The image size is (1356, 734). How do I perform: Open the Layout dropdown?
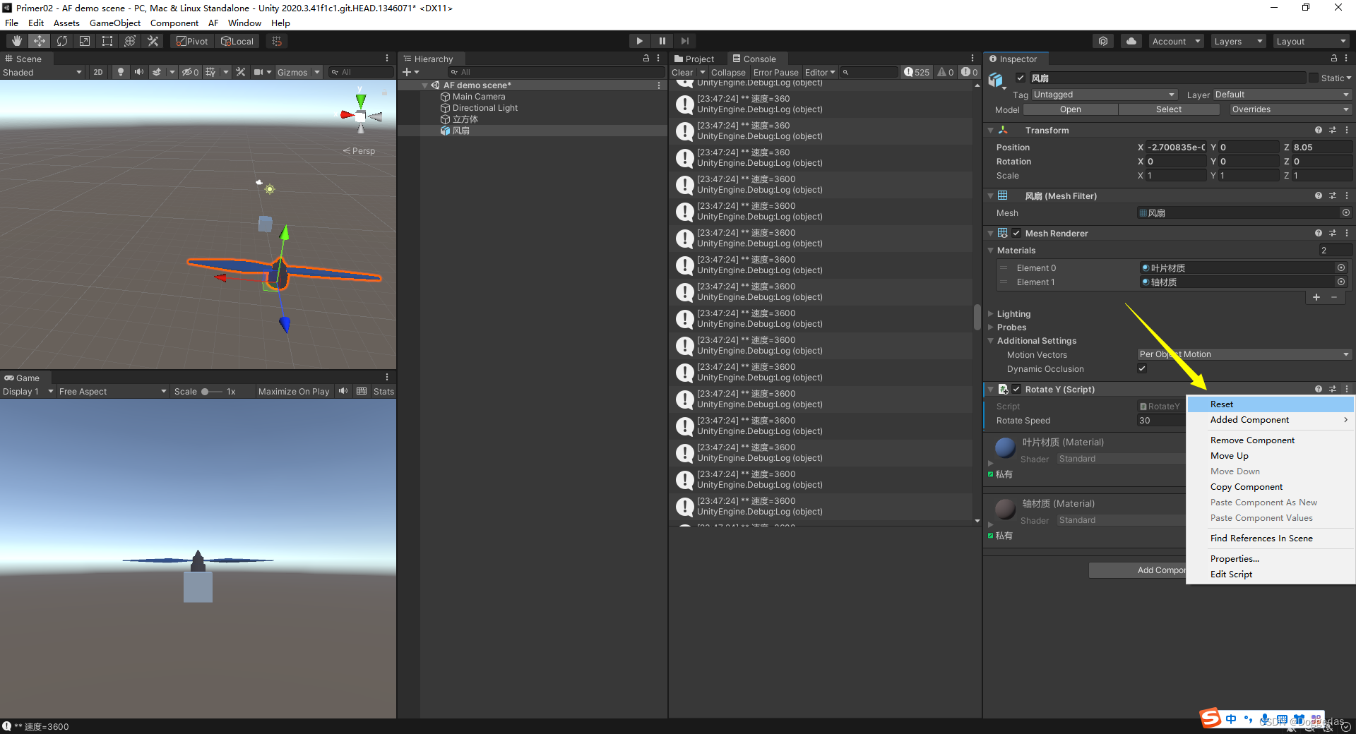[1312, 41]
